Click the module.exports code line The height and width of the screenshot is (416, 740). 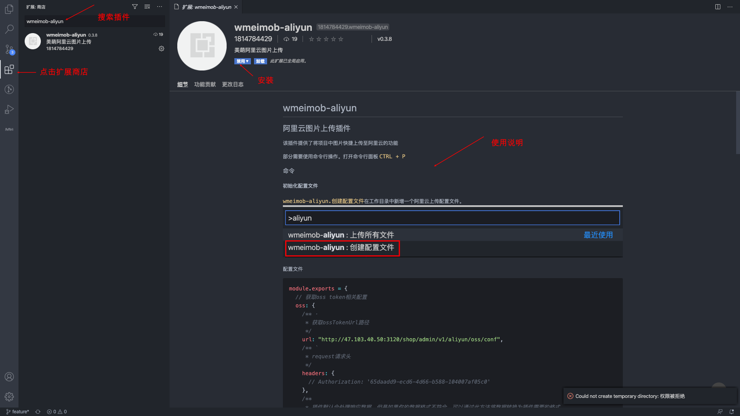point(318,289)
